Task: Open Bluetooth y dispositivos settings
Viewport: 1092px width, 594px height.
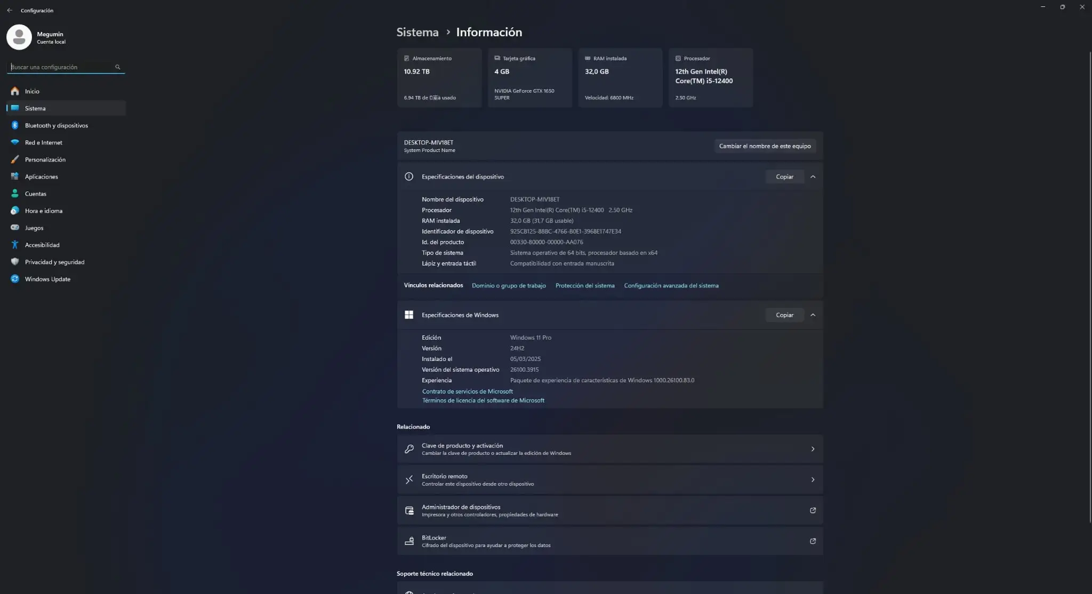Action: pos(66,125)
